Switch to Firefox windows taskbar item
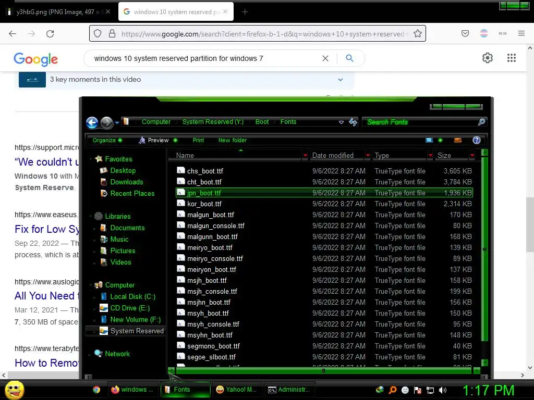534x400 pixels. pyautogui.click(x=133, y=390)
